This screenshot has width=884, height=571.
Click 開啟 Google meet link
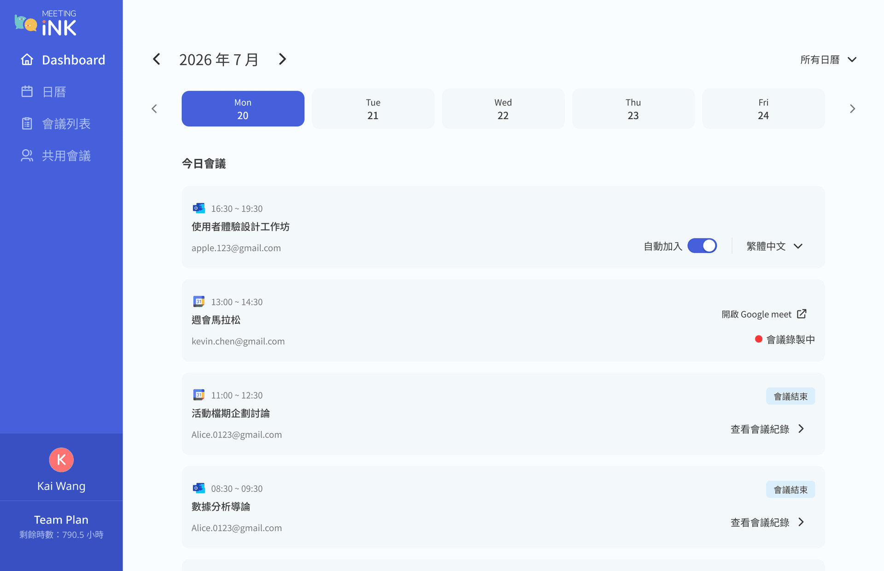click(x=764, y=314)
